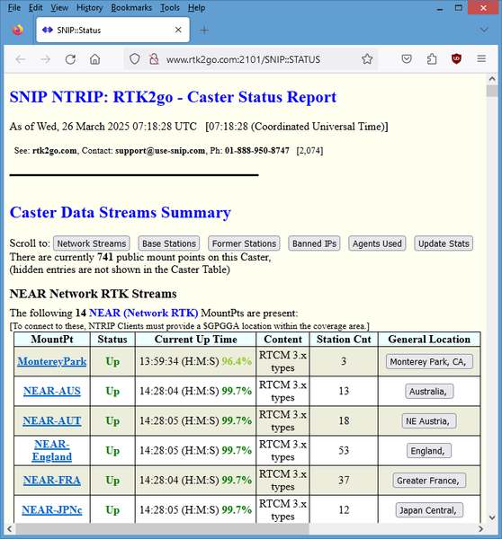The width and height of the screenshot is (502, 539).
Task: Click the 96.4% uptime value
Action: coord(237,361)
